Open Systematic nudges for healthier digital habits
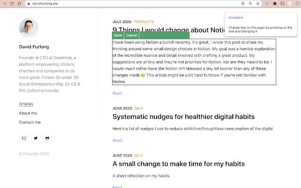The width and height of the screenshot is (301, 188). click(x=183, y=117)
